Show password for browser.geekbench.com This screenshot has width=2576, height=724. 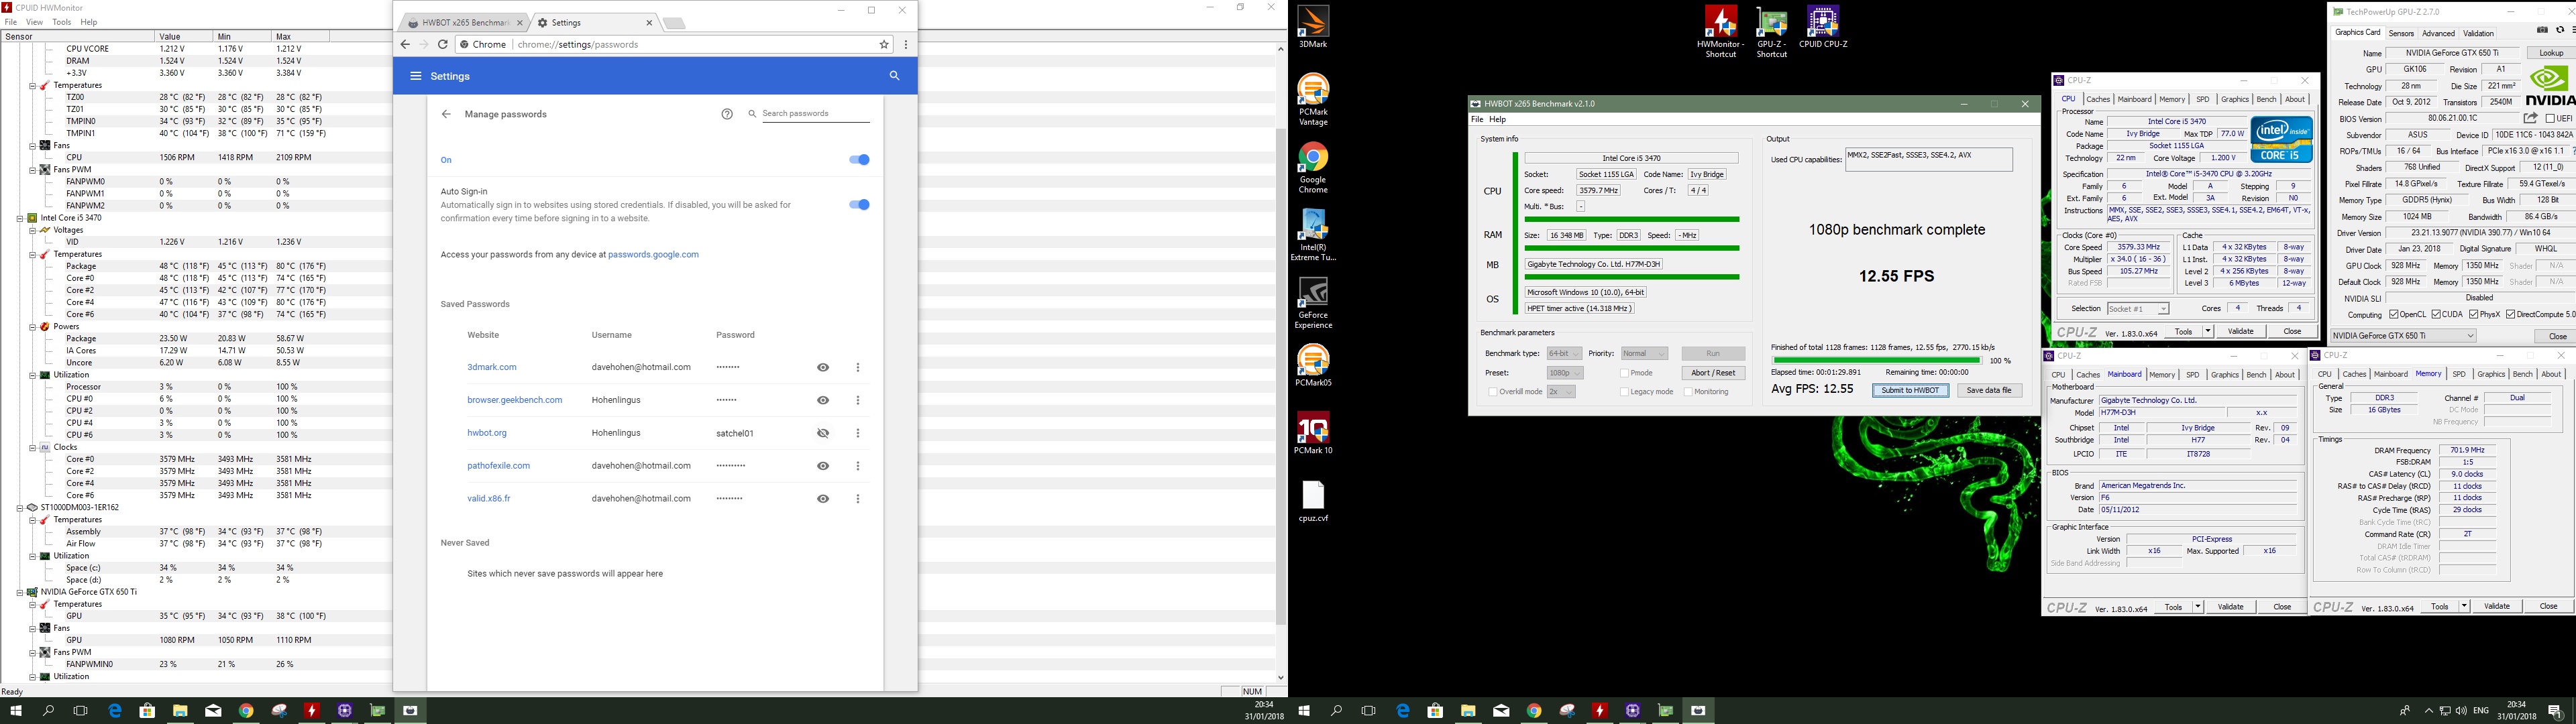pyautogui.click(x=823, y=400)
